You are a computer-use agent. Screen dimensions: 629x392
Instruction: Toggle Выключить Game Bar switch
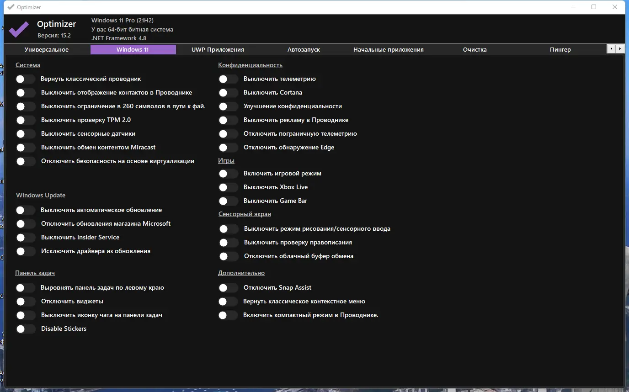tap(229, 201)
